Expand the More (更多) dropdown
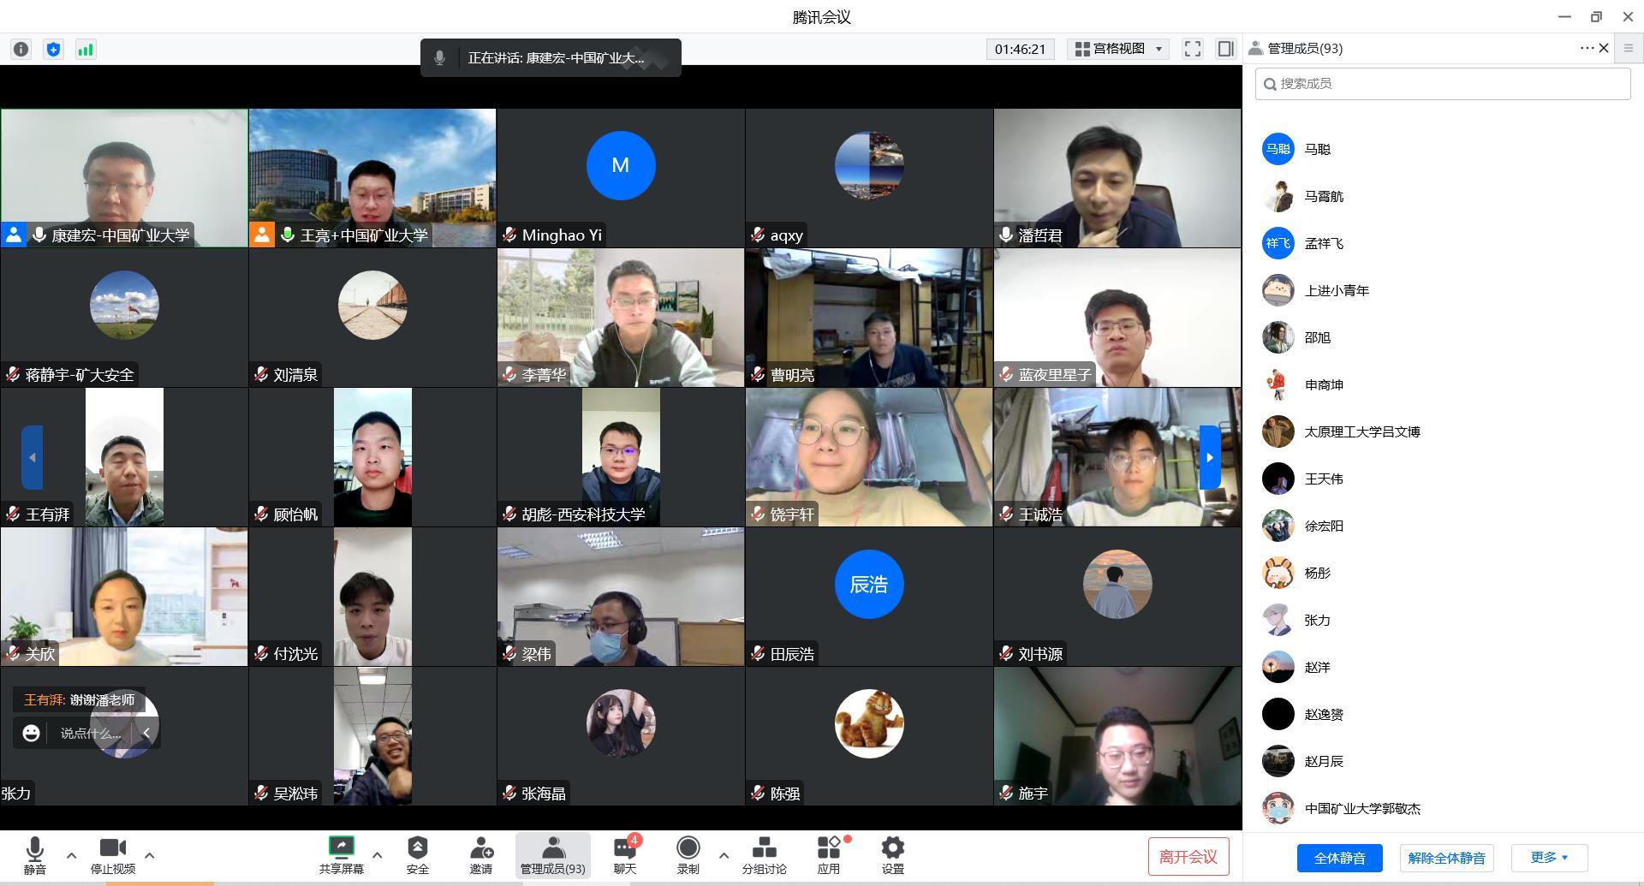 click(x=1549, y=858)
